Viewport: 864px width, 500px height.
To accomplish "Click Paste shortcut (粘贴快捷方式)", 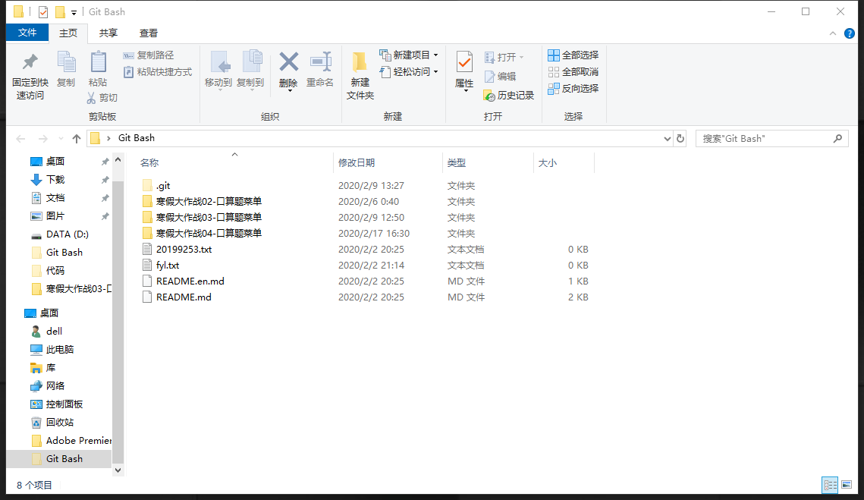I will point(158,71).
